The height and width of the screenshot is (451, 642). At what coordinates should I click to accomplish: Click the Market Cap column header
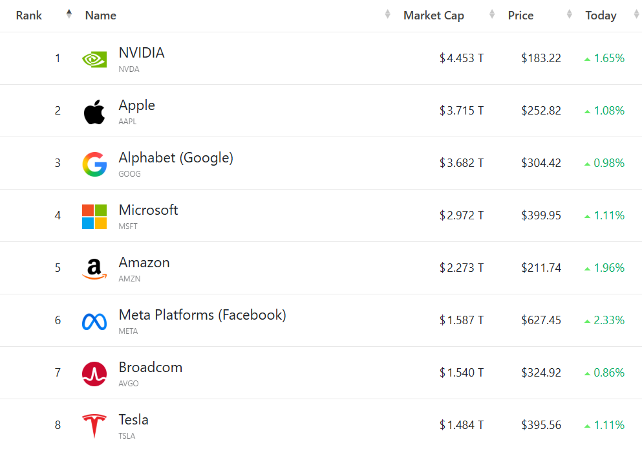(x=434, y=16)
